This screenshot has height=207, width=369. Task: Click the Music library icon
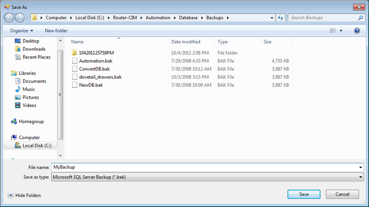click(18, 89)
